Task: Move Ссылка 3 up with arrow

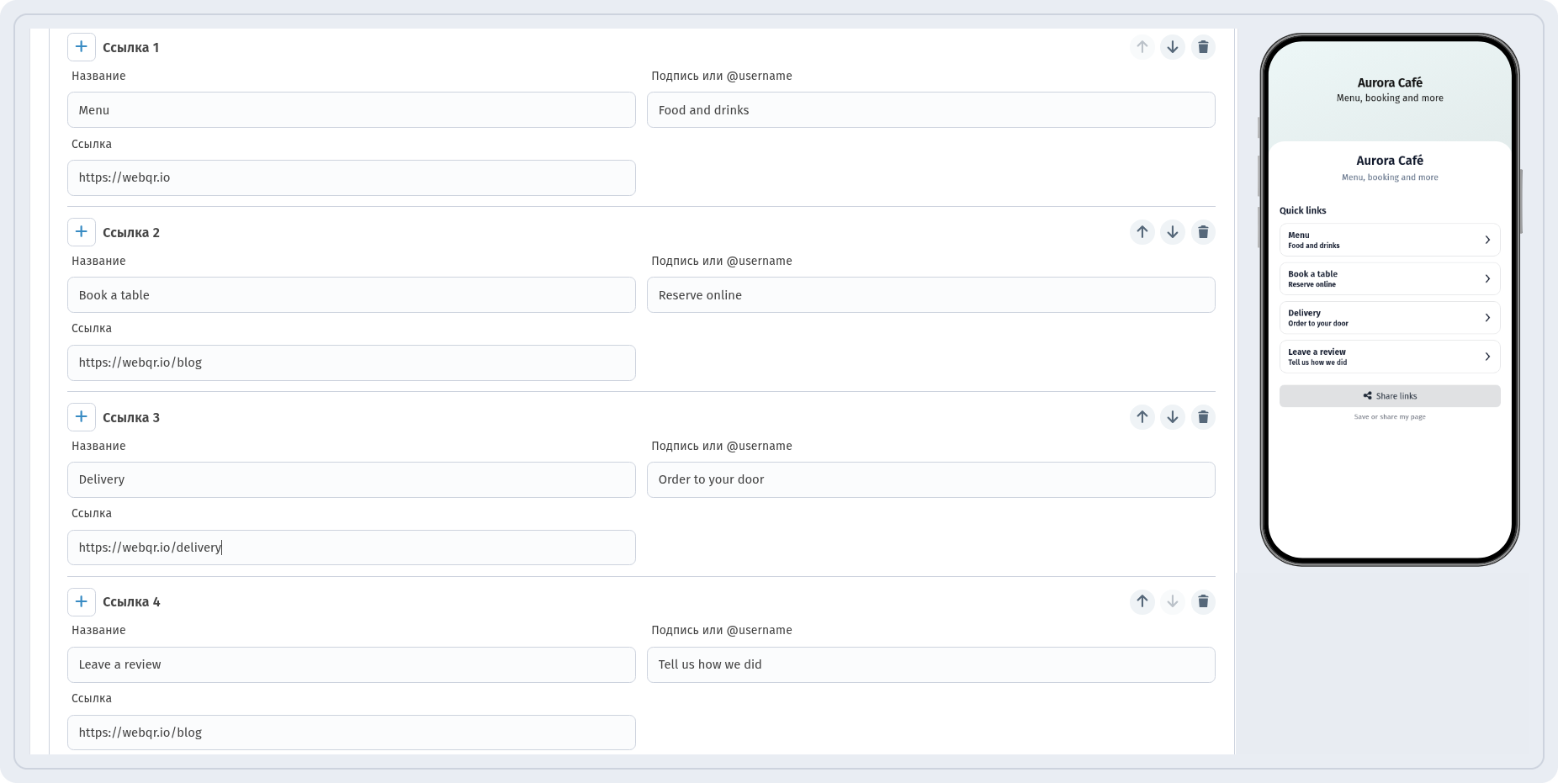Action: tap(1142, 417)
